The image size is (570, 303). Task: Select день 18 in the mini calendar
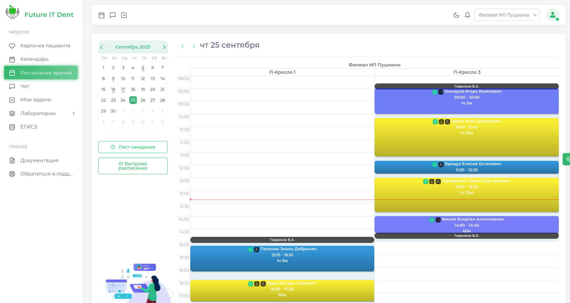(133, 89)
